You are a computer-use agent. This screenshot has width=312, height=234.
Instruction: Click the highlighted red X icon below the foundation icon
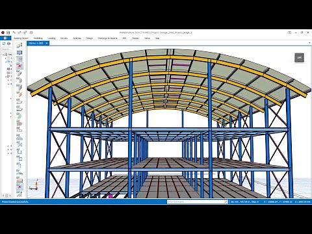click(19, 187)
